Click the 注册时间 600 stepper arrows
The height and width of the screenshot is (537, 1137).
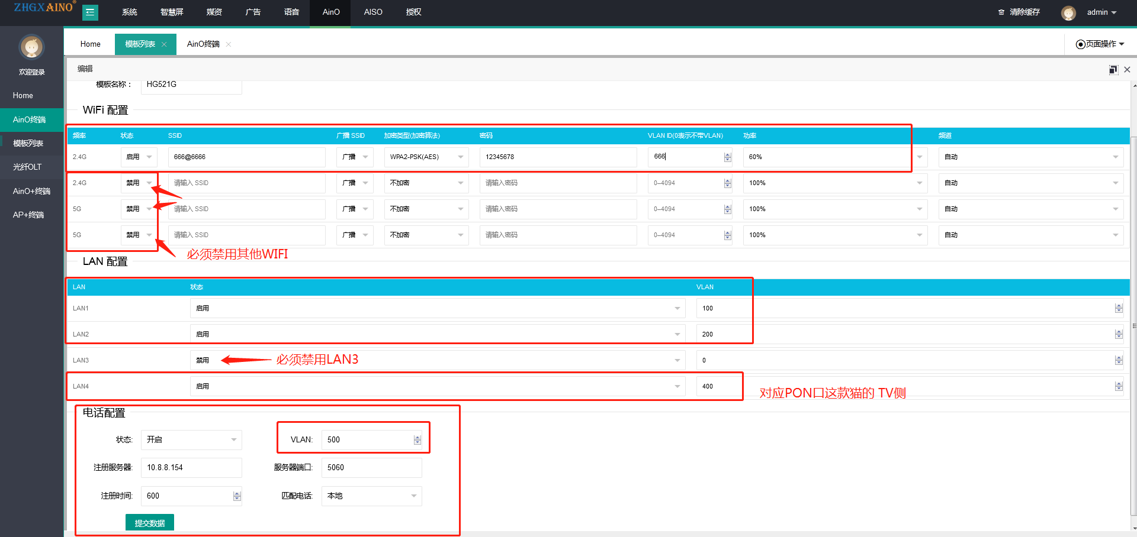(x=237, y=496)
